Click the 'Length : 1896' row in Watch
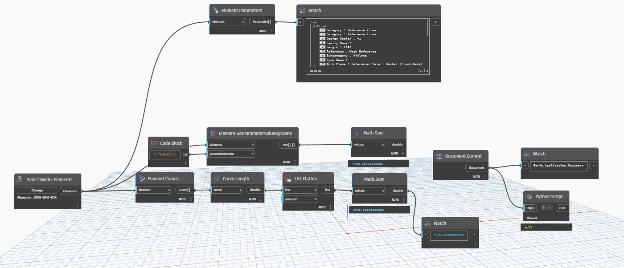This screenshot has width=624, height=268. tap(339, 47)
